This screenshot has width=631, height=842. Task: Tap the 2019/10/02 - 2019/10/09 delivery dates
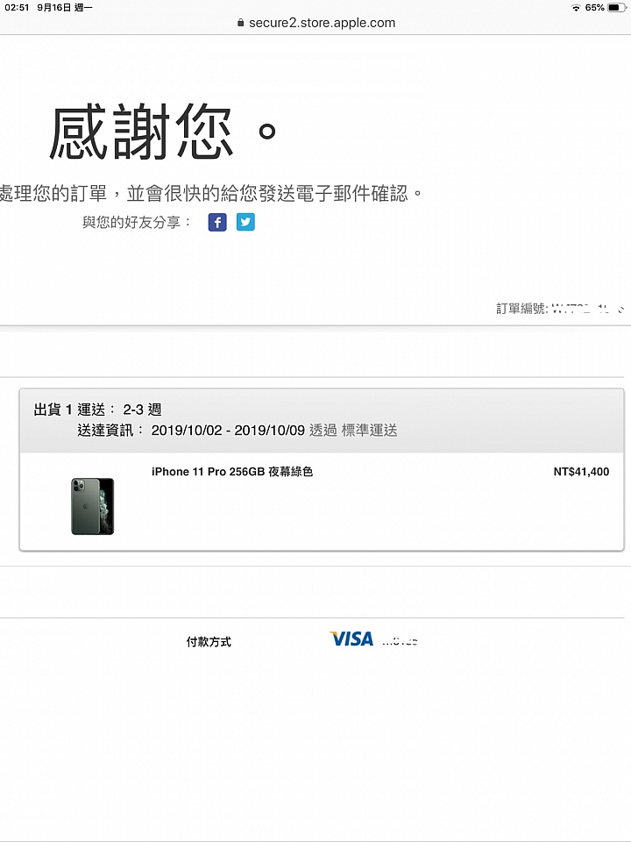(x=228, y=430)
